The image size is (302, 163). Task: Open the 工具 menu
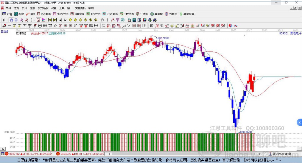point(62,8)
